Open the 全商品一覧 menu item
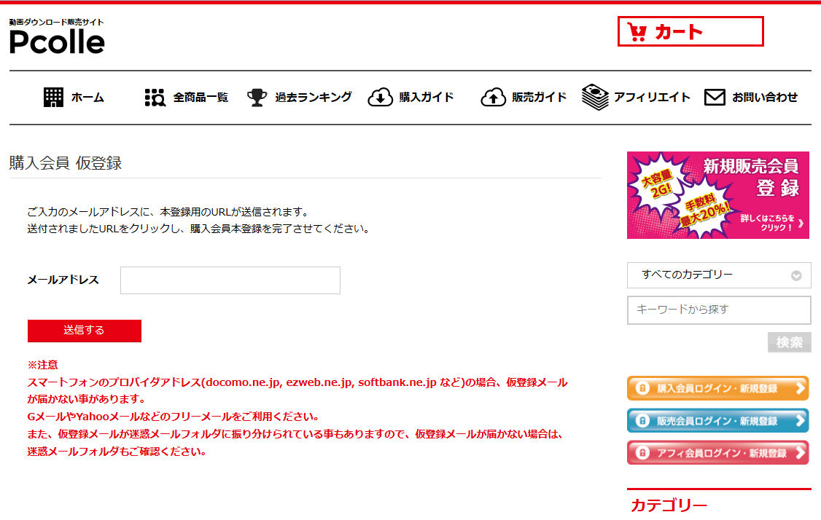Viewport: 821px width, 520px height. pyautogui.click(x=201, y=98)
